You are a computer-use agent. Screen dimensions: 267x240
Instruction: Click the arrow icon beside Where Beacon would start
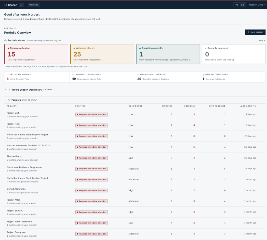tap(9, 90)
